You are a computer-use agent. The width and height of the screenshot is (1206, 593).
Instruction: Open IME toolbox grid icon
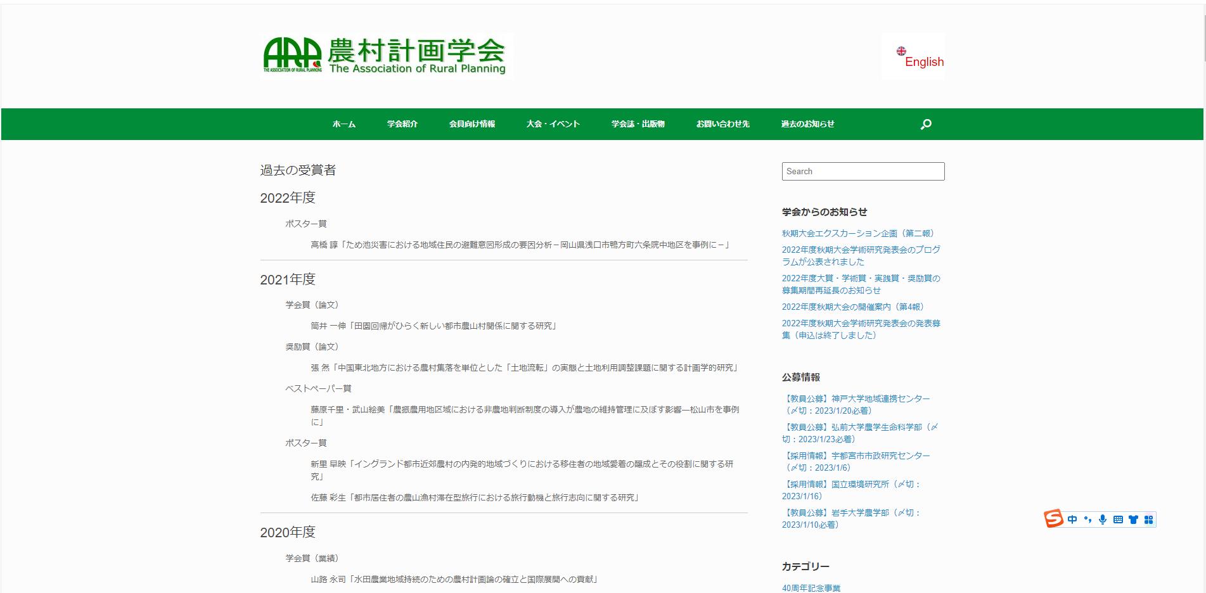1148,520
